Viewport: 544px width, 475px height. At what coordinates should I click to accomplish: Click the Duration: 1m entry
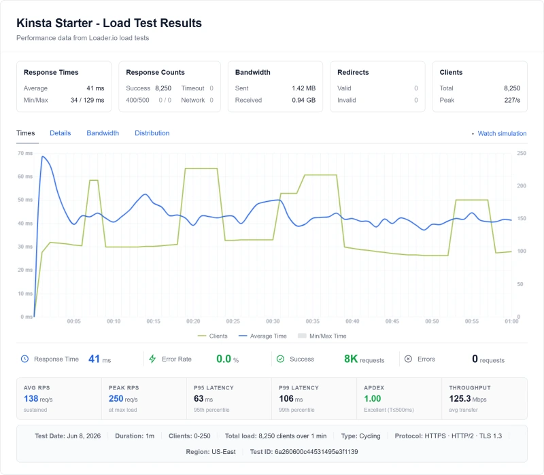135,436
